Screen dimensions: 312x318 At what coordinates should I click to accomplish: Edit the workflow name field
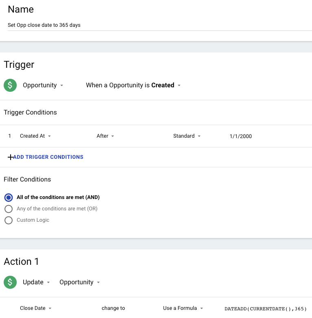pyautogui.click(x=160, y=25)
